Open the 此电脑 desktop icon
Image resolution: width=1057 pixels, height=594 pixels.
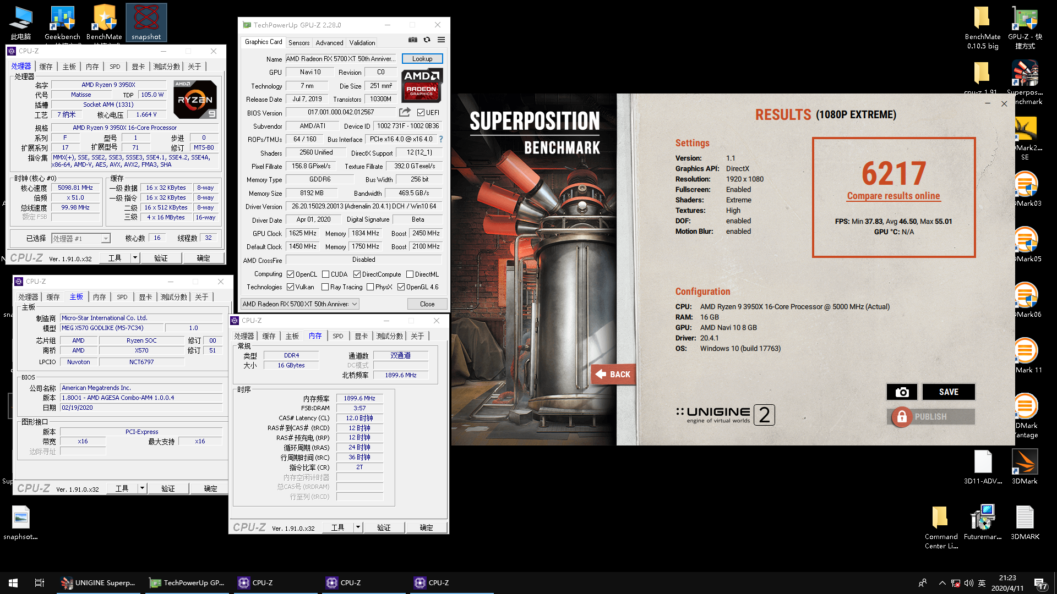(21, 23)
